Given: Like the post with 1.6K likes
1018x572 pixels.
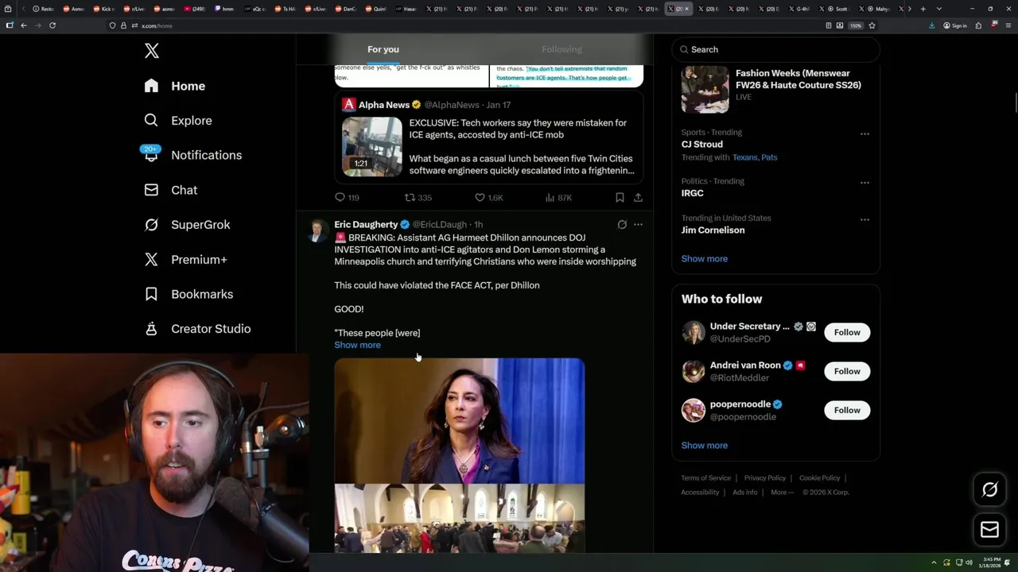Looking at the screenshot, I should tap(488, 197).
